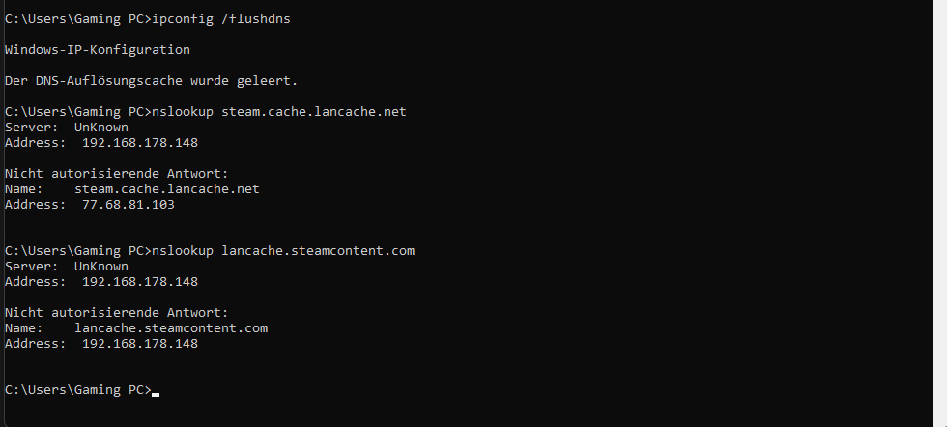Screen dimensions: 947x427
Task: Click the /flushdns argument in the first command
Action: click(255, 19)
